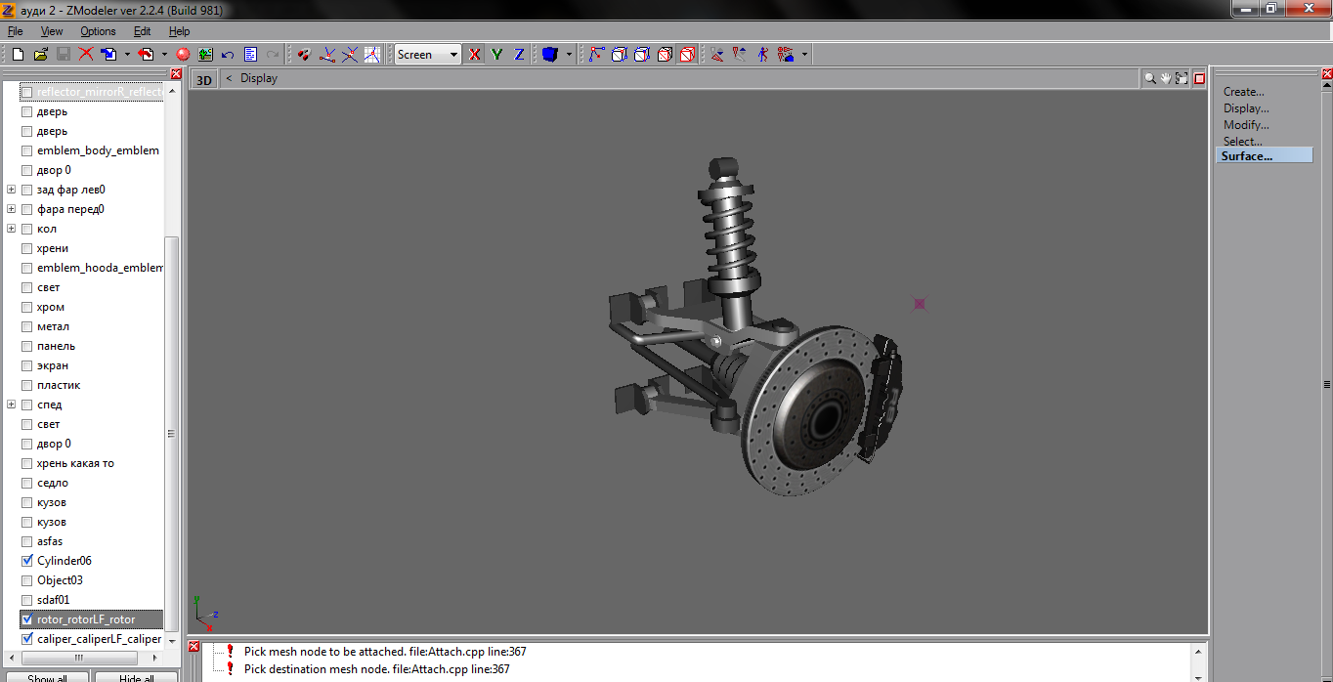Toggle the Y axis constraint button

click(x=496, y=55)
